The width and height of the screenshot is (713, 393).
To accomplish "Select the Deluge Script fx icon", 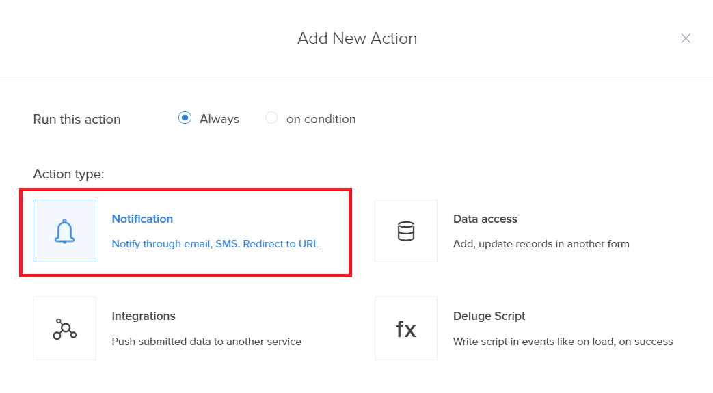I will click(406, 329).
